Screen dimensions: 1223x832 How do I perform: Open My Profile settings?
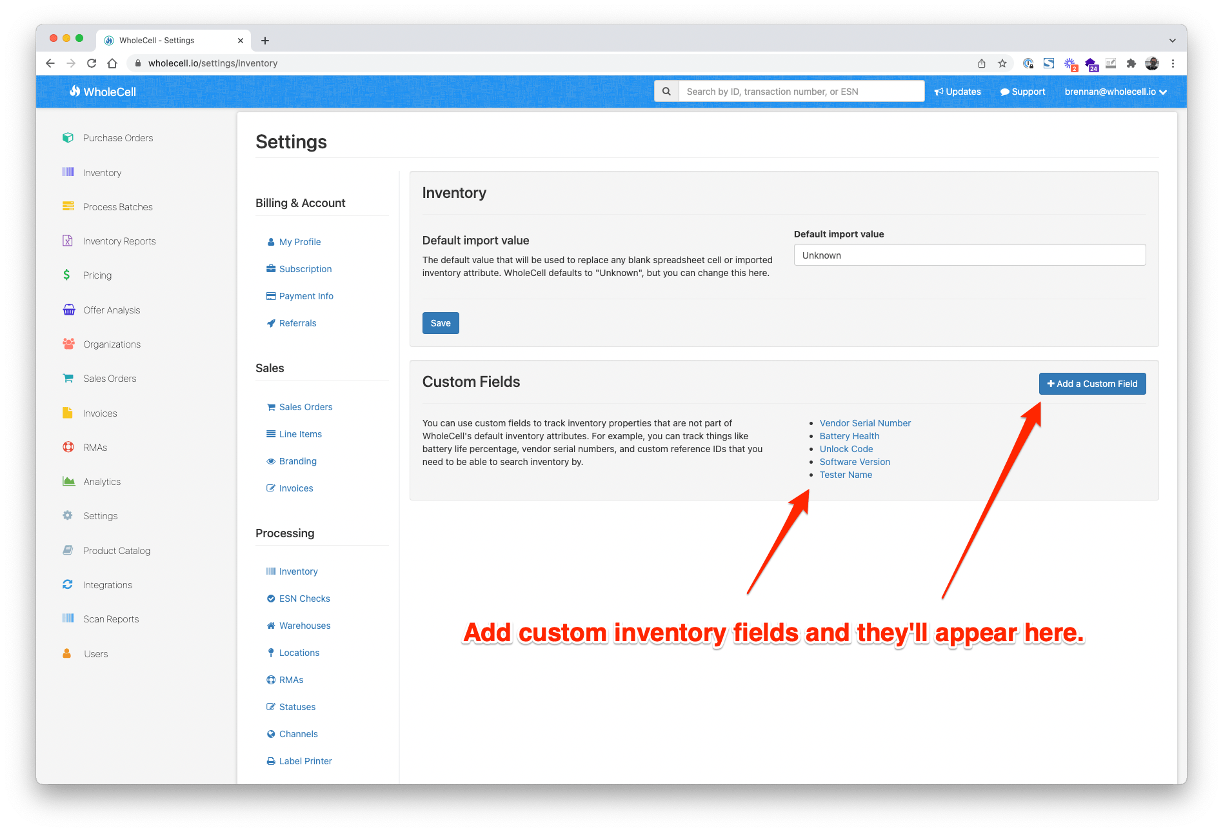pos(293,242)
